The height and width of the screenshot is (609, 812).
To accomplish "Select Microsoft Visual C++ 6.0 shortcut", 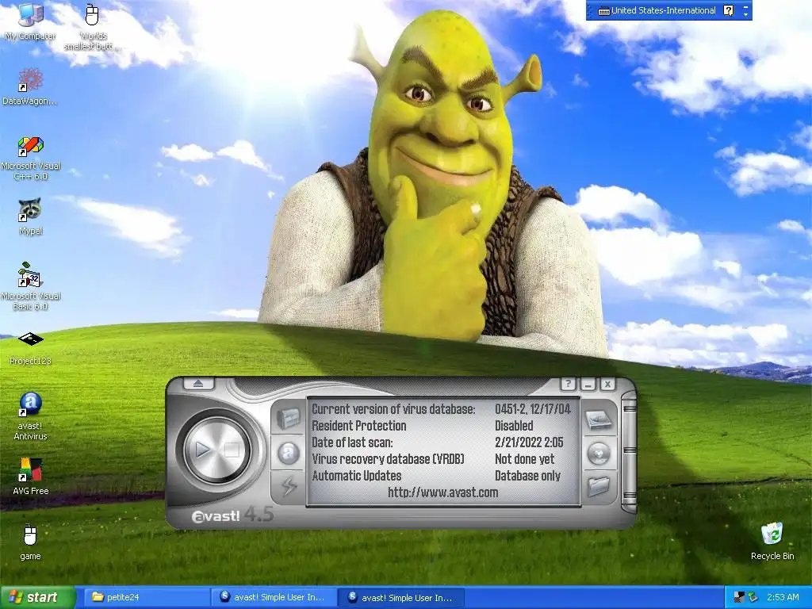I will click(31, 158).
